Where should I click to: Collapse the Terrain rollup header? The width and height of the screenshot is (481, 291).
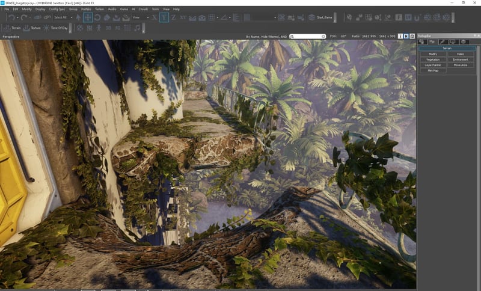(447, 49)
